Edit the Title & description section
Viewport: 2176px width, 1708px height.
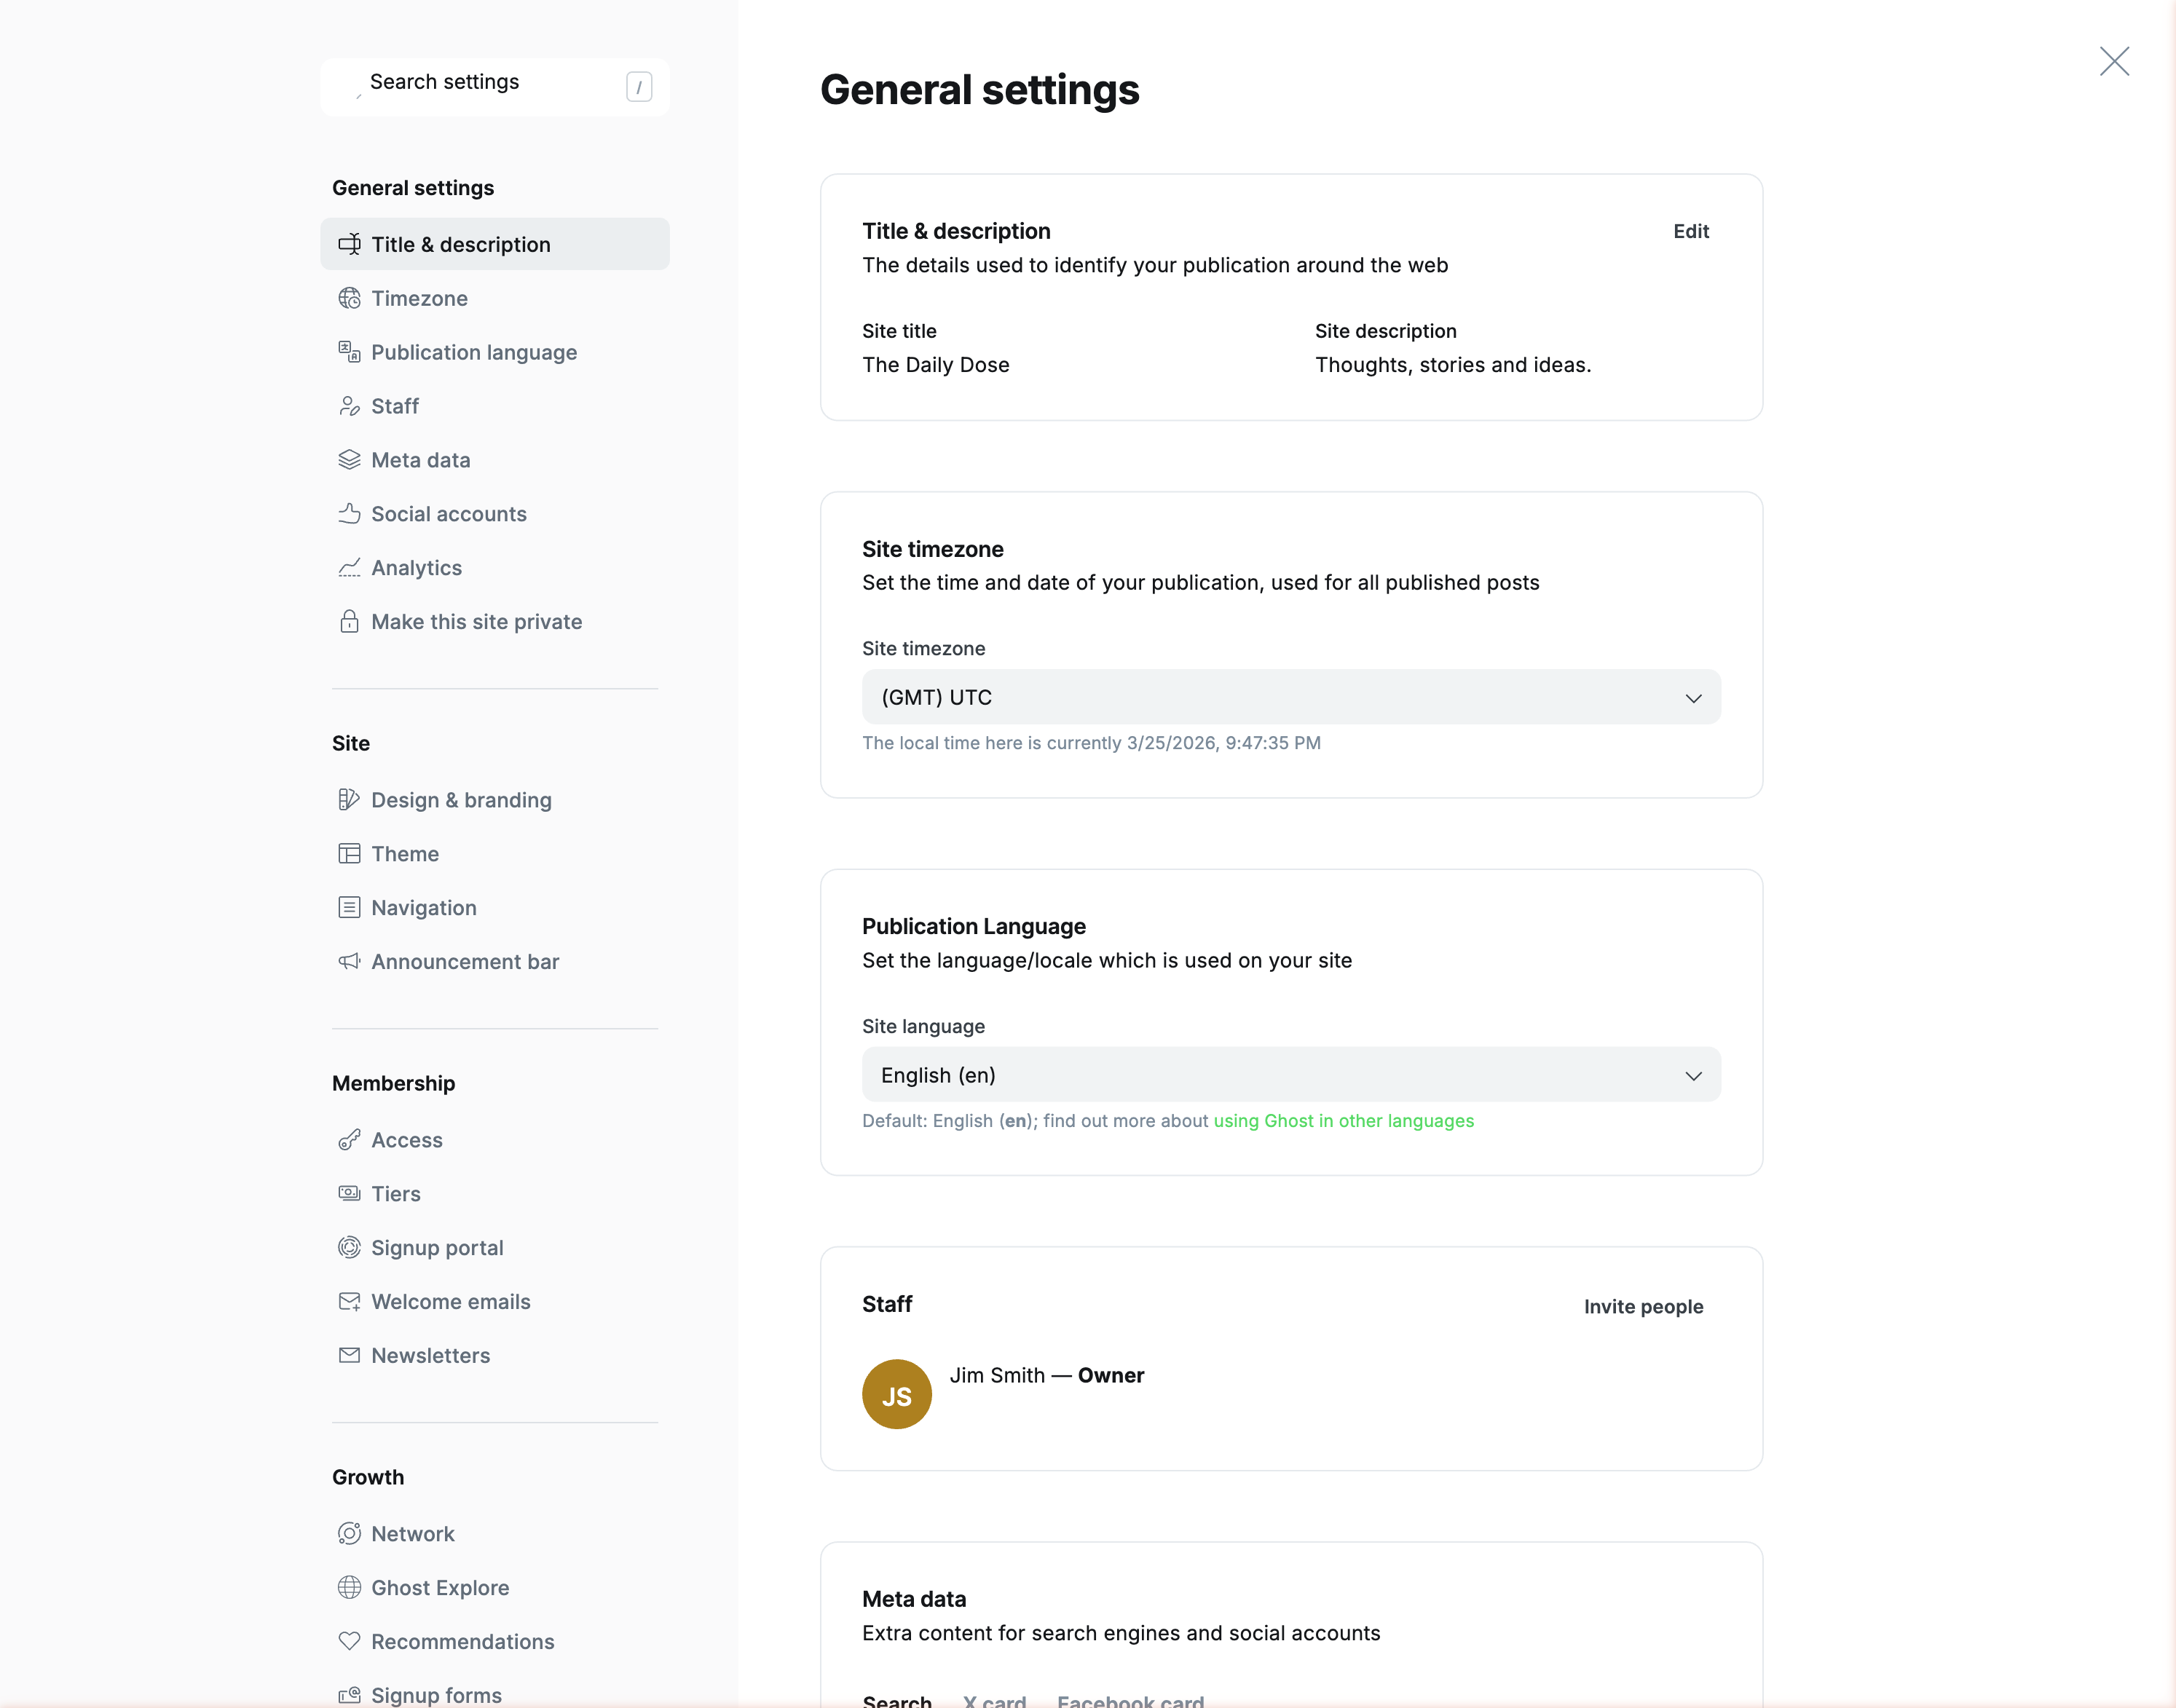(x=1690, y=231)
